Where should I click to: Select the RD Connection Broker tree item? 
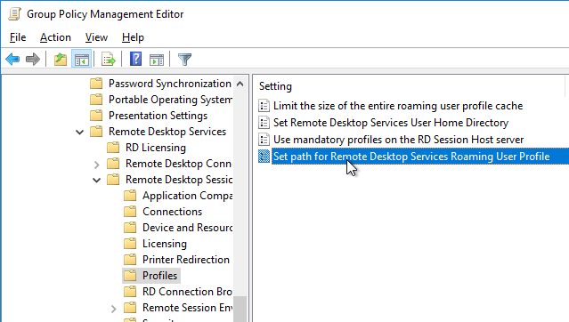pyautogui.click(x=187, y=292)
